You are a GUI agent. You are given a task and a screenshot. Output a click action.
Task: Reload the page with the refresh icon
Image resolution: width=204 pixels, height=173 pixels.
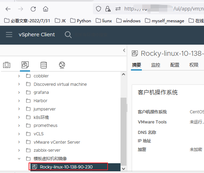33,9
